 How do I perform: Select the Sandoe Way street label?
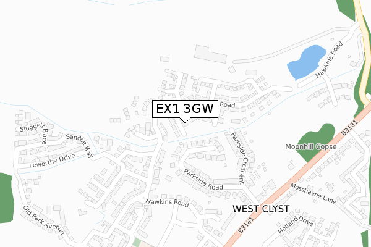coord(80,146)
